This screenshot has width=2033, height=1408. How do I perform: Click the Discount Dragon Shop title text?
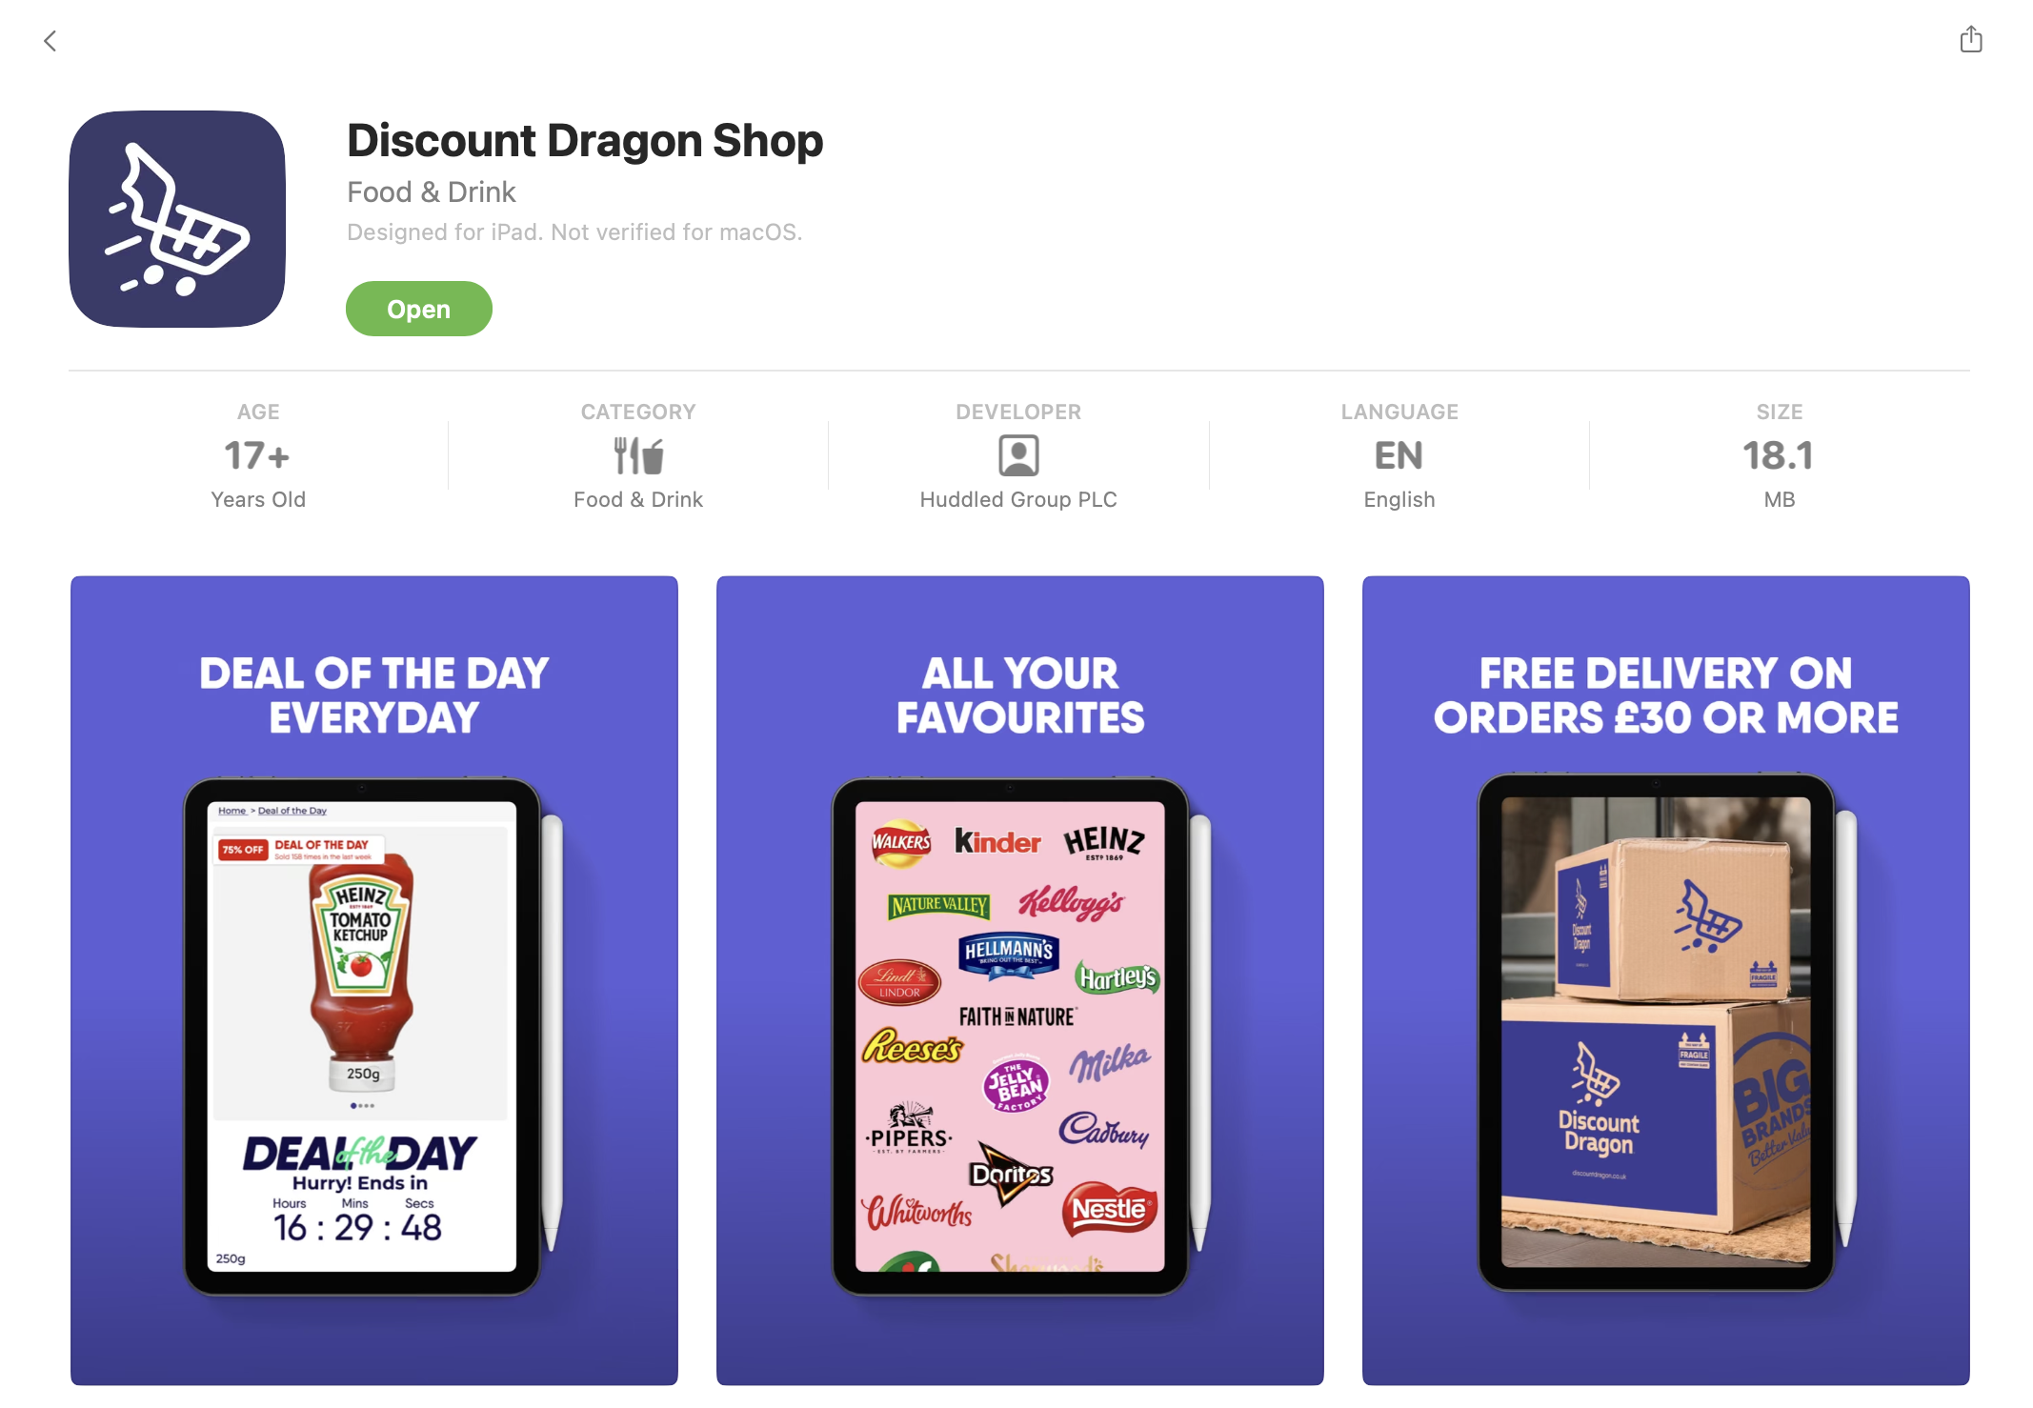[x=585, y=141]
